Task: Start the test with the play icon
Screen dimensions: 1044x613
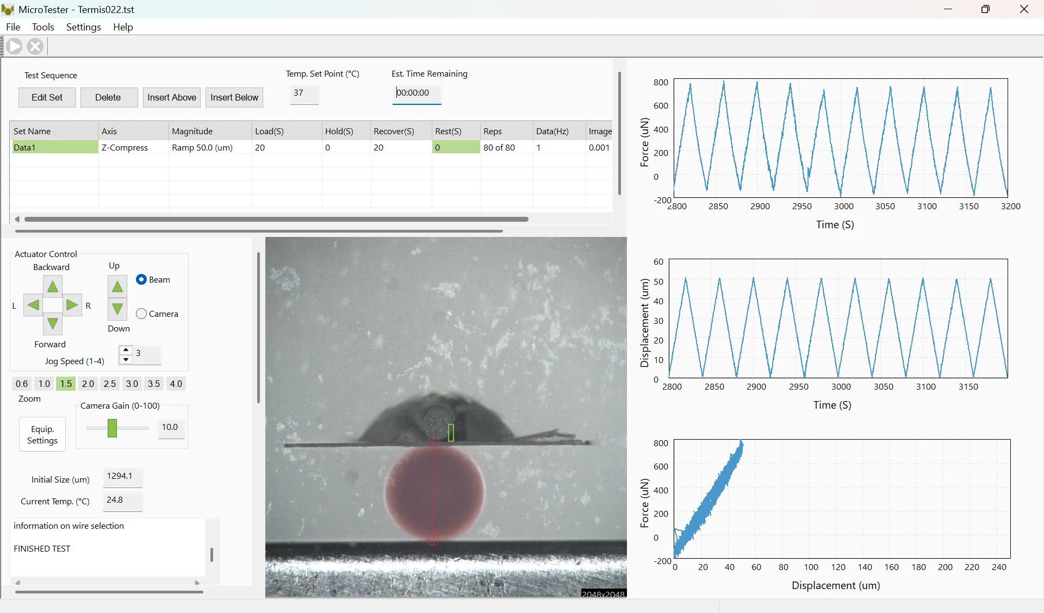Action: (15, 46)
